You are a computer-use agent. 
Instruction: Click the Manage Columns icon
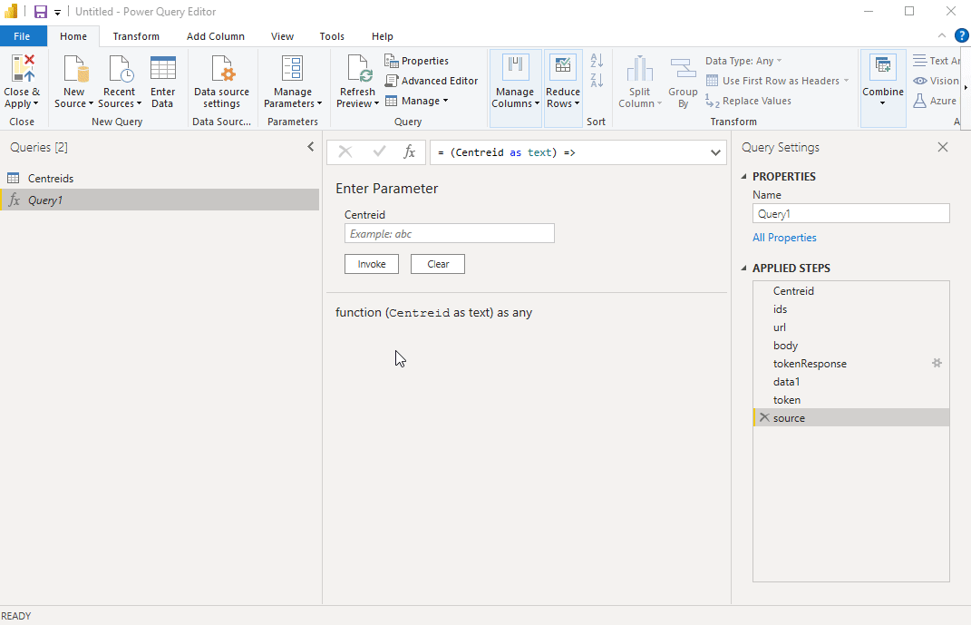[515, 67]
